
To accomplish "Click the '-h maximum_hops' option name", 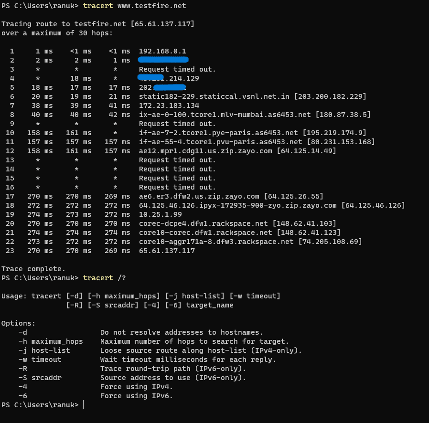I will click(x=51, y=341).
